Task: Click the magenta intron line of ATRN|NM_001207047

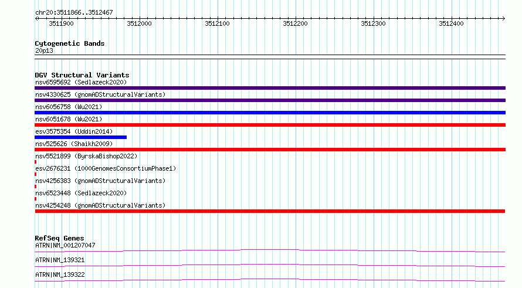Action: point(270,249)
